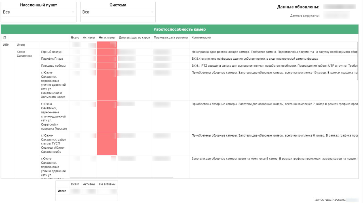Click the Комментарии column header

pyautogui.click(x=201, y=38)
